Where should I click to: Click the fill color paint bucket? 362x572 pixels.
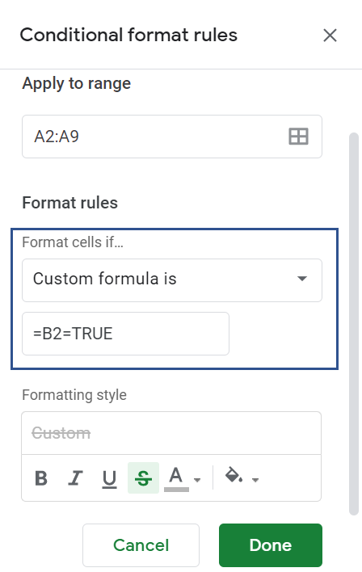point(234,475)
